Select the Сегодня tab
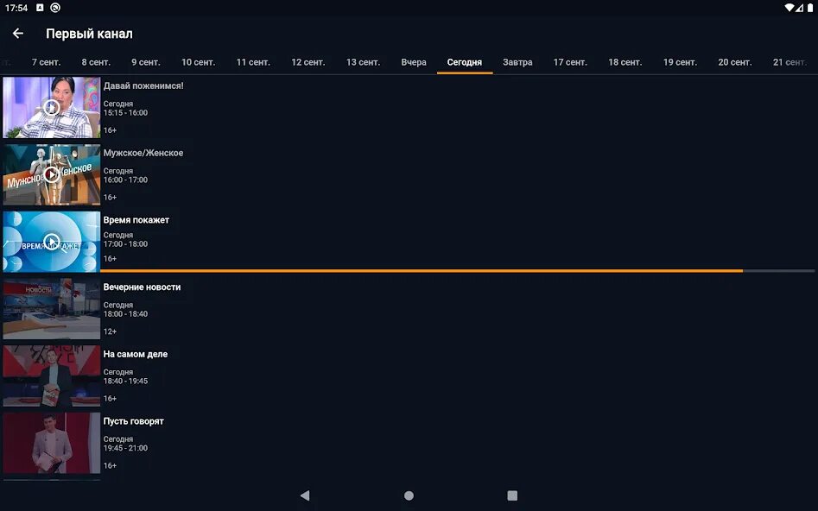818x511 pixels. [x=465, y=62]
